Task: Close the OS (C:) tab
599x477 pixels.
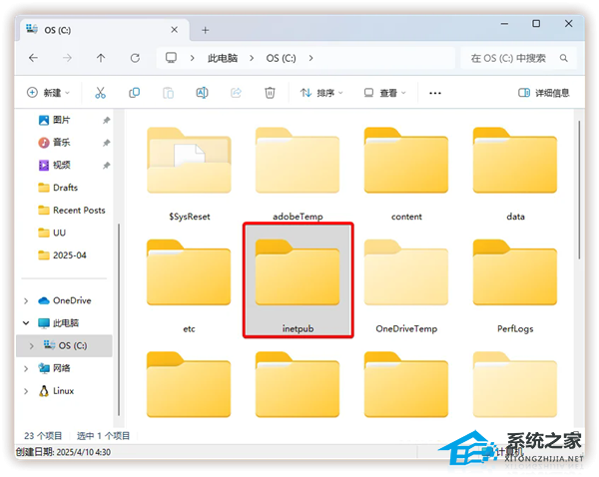Action: 174,30
